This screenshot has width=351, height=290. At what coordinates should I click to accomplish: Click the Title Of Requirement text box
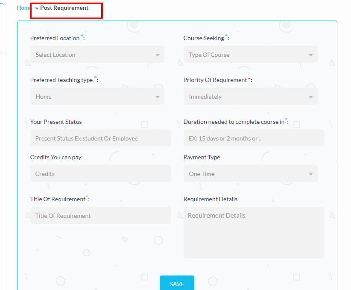click(x=100, y=216)
